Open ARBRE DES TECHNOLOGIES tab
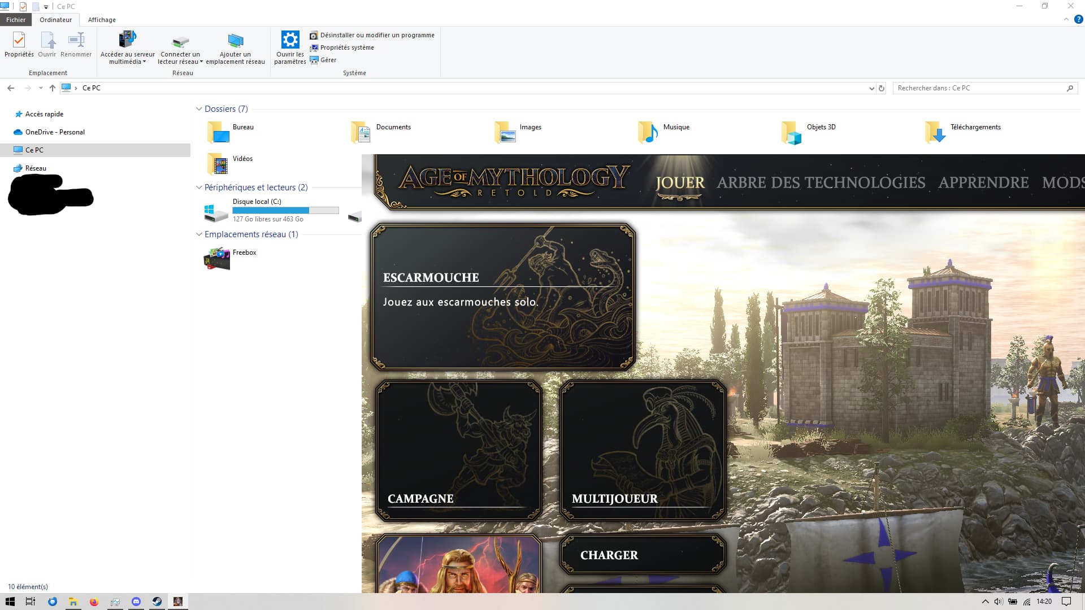This screenshot has height=610, width=1085. pyautogui.click(x=821, y=183)
